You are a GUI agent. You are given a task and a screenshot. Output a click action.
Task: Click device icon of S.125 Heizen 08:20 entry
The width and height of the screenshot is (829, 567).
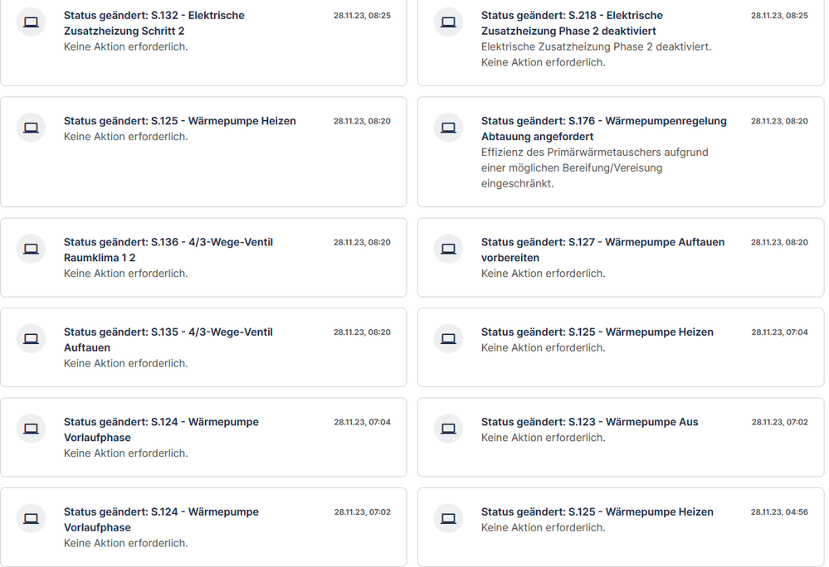click(x=32, y=128)
